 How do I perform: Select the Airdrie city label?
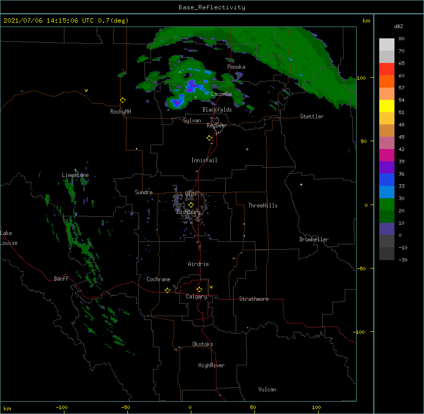click(x=198, y=264)
